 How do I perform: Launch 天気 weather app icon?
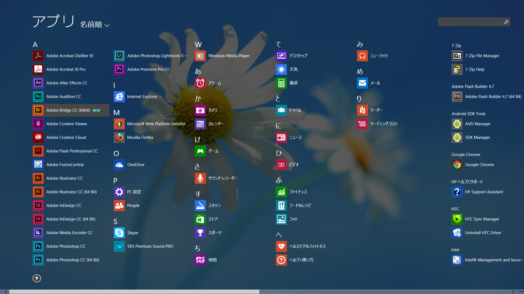[281, 69]
